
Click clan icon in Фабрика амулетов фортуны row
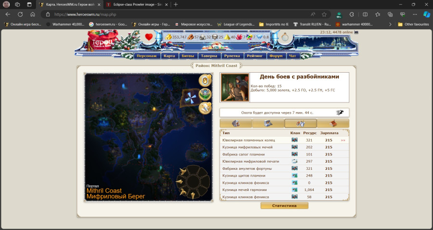pos(294,168)
